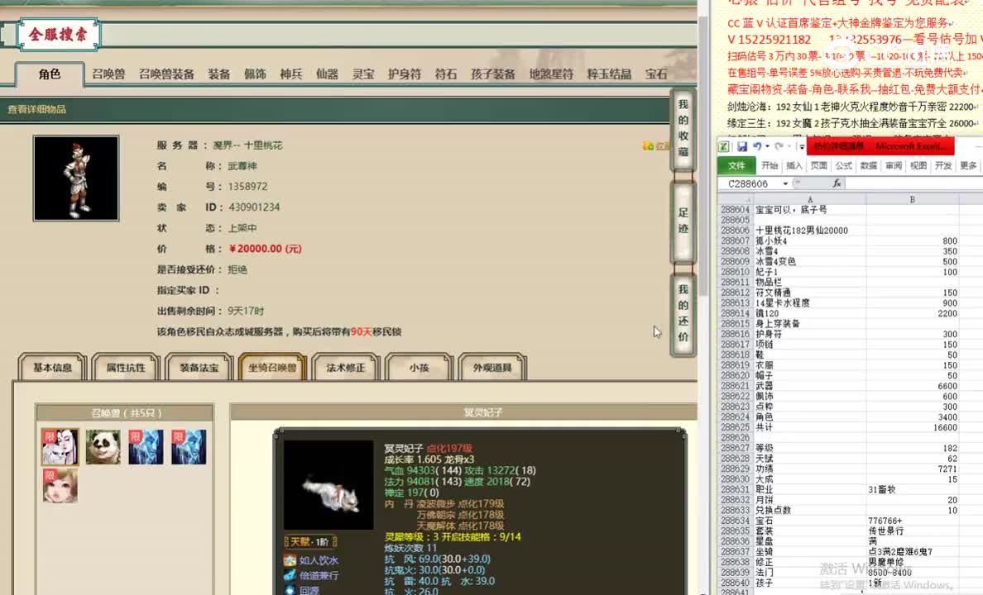983x595 pixels.
Task: Open the 文件 menu in Excel
Action: coord(736,165)
